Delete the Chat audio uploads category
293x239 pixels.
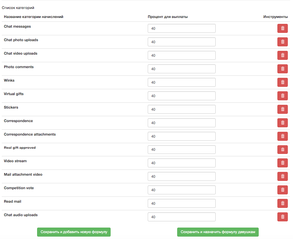282,217
